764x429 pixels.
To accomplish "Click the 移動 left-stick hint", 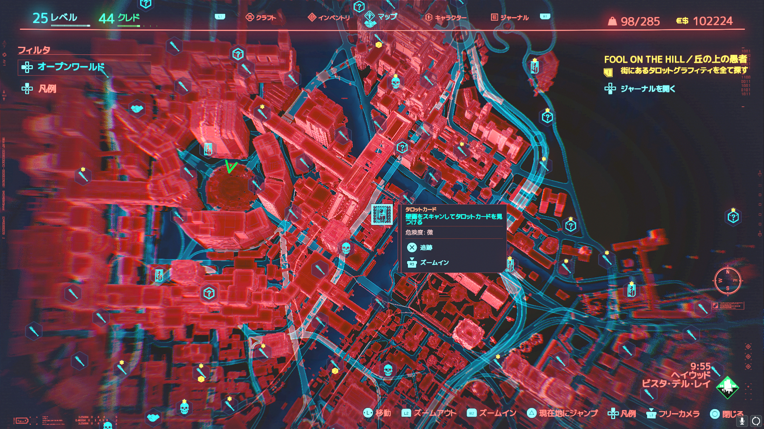I will tap(377, 413).
